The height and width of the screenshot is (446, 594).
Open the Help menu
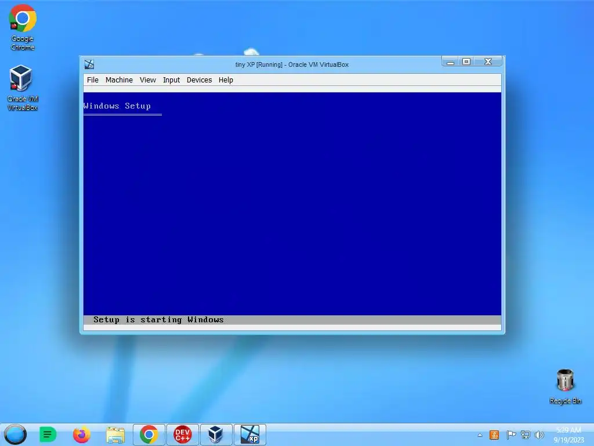[226, 80]
